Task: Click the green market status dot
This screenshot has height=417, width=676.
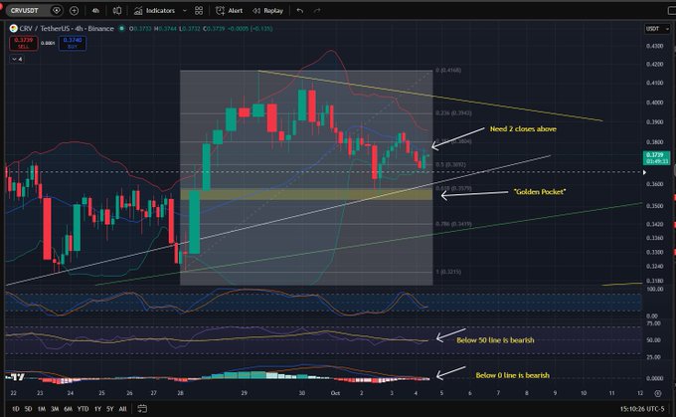Action: coord(122,29)
